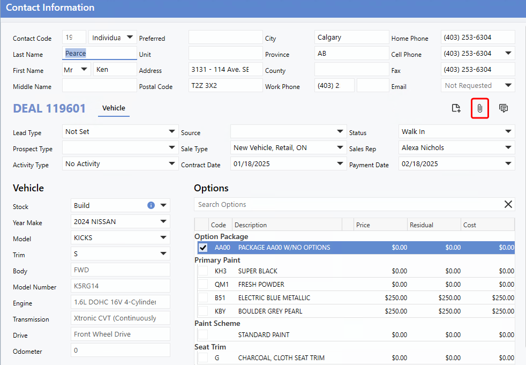
Task: Check the SUPER BLACK paint checkbox
Action: (203, 271)
